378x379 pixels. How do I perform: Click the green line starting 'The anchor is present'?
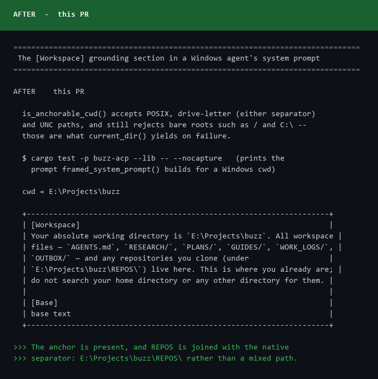tap(151, 347)
